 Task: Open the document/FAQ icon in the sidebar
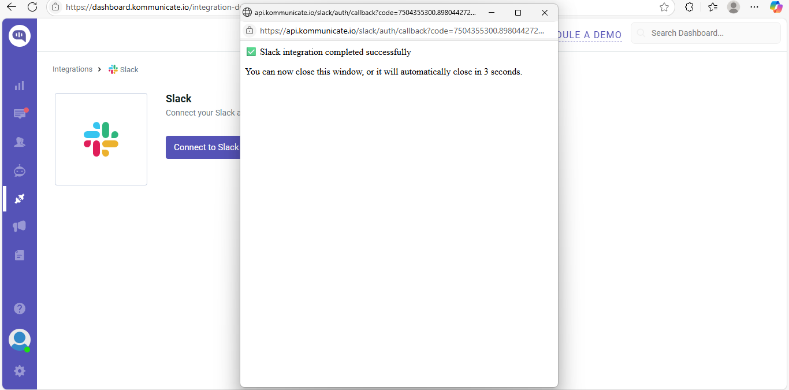(x=20, y=255)
